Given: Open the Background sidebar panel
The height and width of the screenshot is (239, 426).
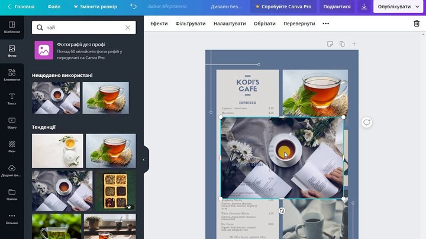Looking at the screenshot, I should pyautogui.click(x=12, y=147).
